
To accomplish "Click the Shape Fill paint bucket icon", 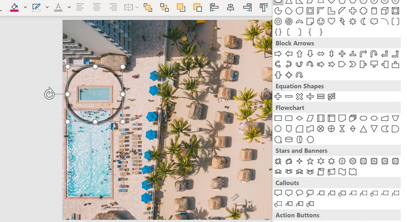I will pyautogui.click(x=14, y=7).
